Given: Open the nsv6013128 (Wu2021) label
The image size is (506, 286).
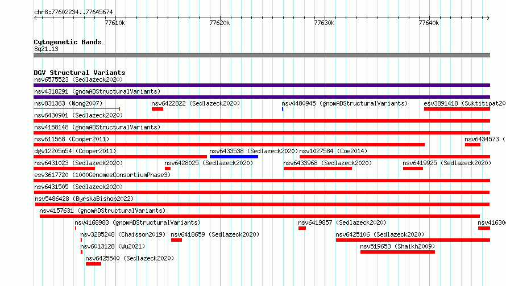Looking at the screenshot, I should [x=113, y=246].
